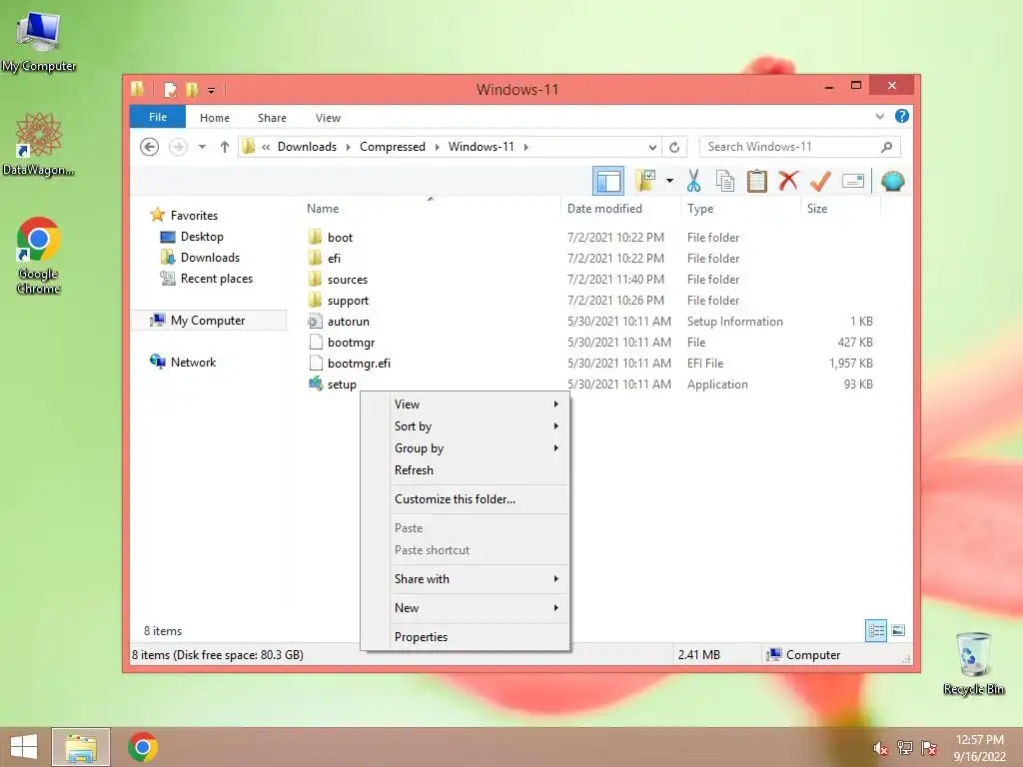Screen dimensions: 1023x767
Task: Select the sources folder row
Action: click(590, 280)
